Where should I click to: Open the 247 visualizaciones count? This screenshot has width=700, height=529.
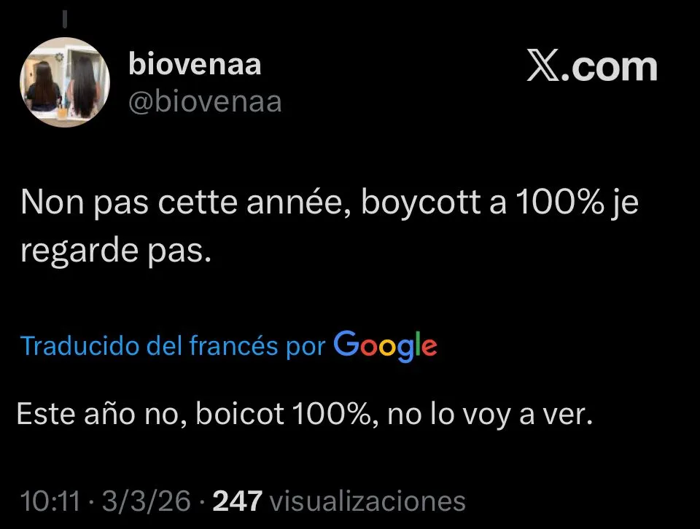coord(339,501)
